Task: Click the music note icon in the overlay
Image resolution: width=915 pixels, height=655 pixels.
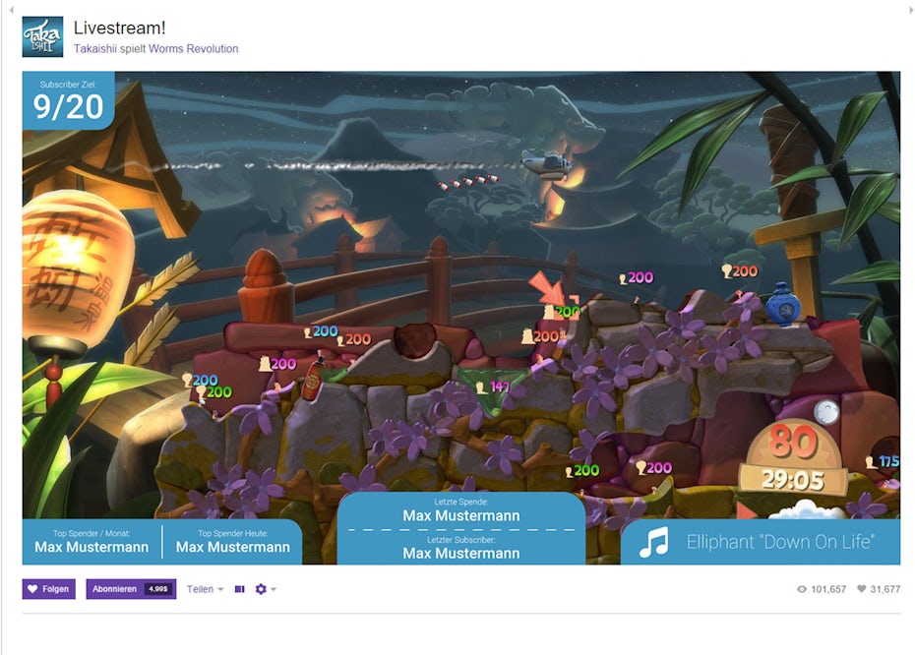Action: point(653,542)
